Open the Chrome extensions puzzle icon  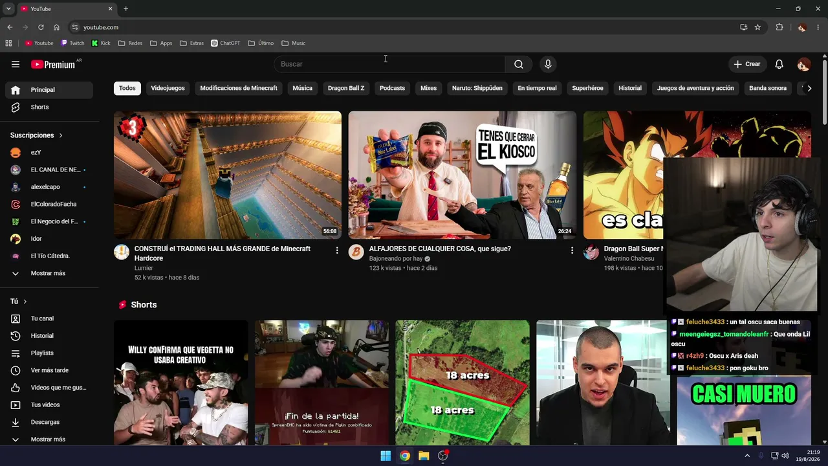pos(779,27)
